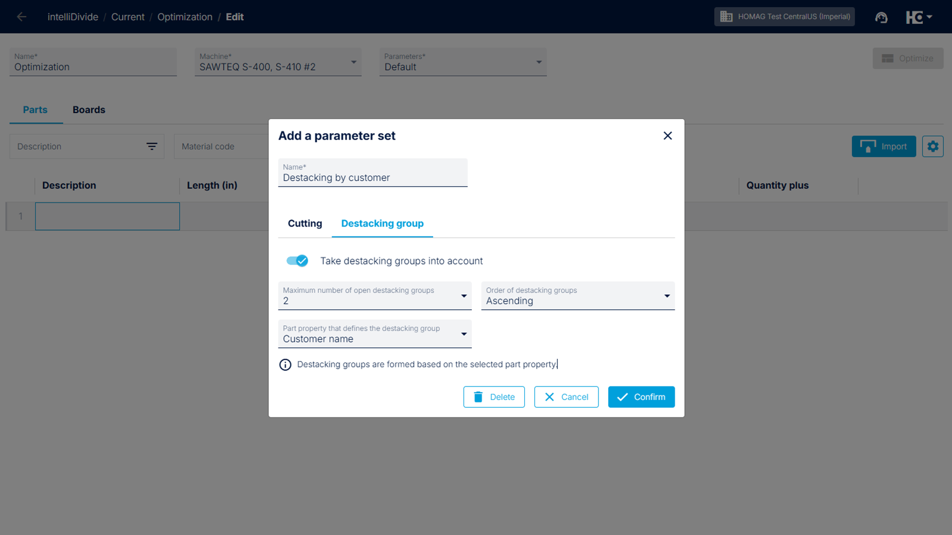This screenshot has height=535, width=952.
Task: Open Maximum number of open destacking groups dropdown
Action: coord(375,295)
